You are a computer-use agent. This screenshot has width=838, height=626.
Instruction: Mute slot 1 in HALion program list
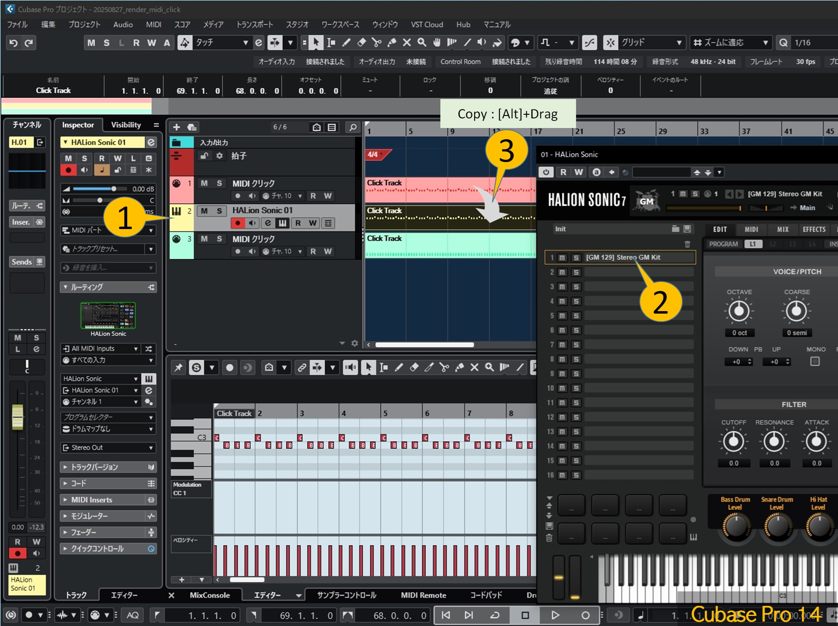click(x=562, y=258)
